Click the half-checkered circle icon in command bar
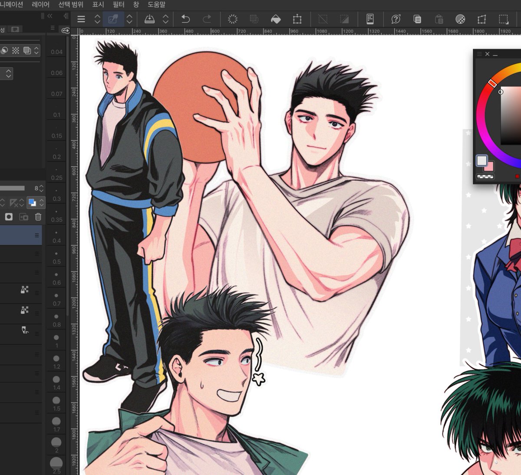 (x=460, y=19)
